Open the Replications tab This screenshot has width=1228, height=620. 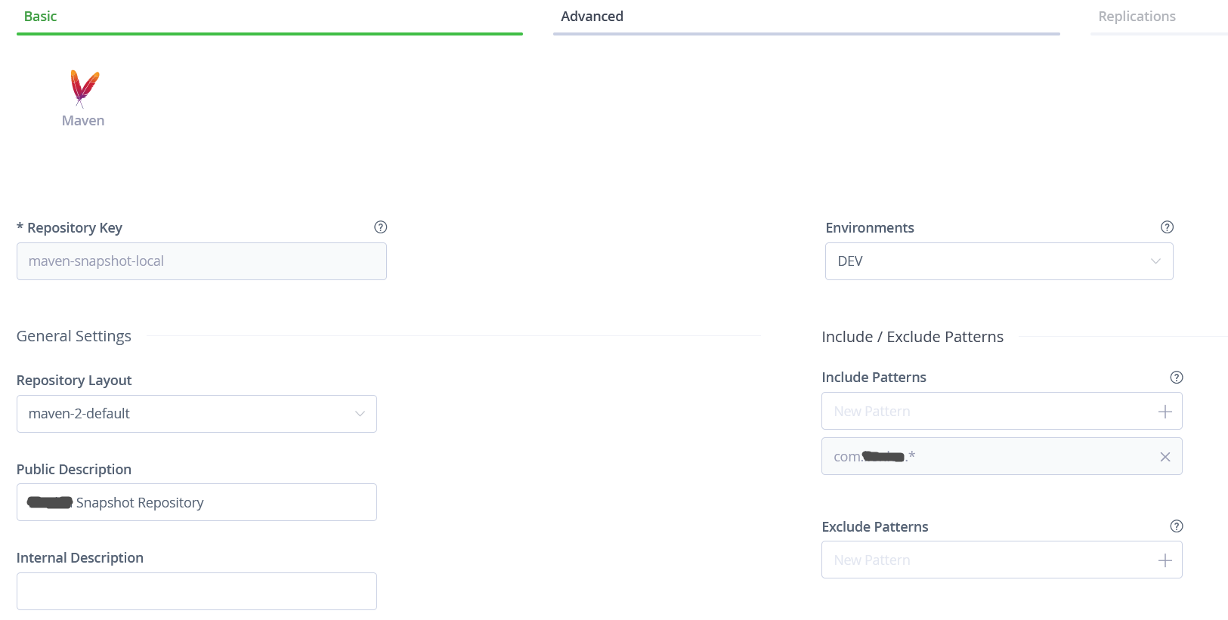click(1137, 17)
